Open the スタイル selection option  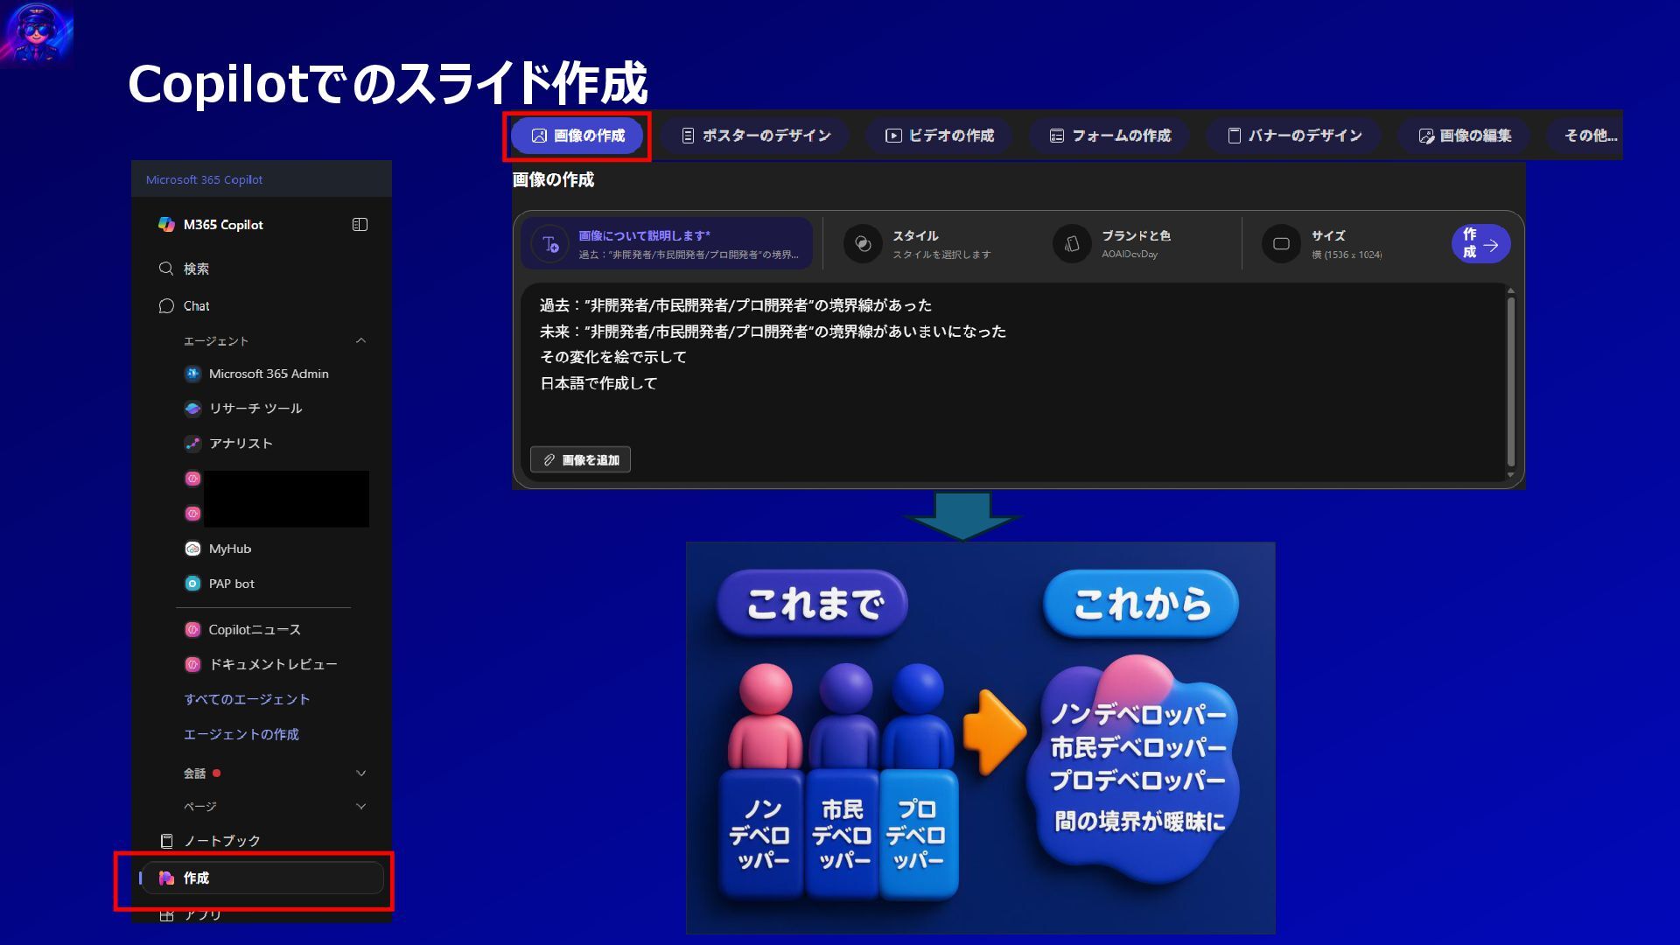pyautogui.click(x=927, y=244)
